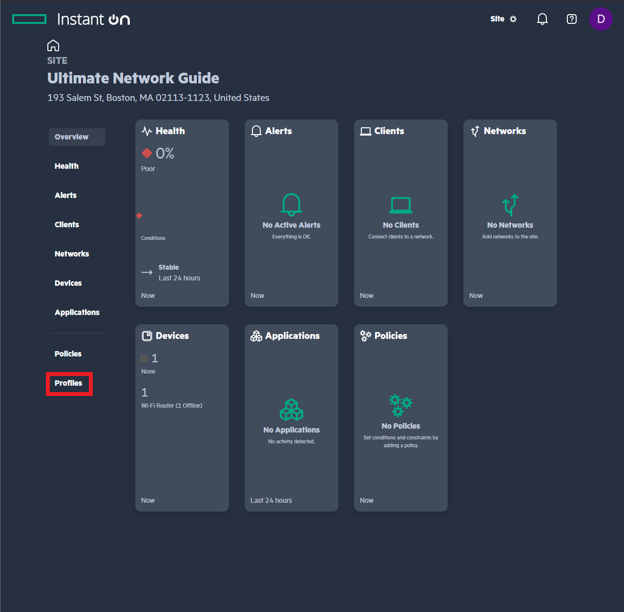Go to Health in the sidebar
Image resolution: width=624 pixels, height=612 pixels.
[x=66, y=166]
